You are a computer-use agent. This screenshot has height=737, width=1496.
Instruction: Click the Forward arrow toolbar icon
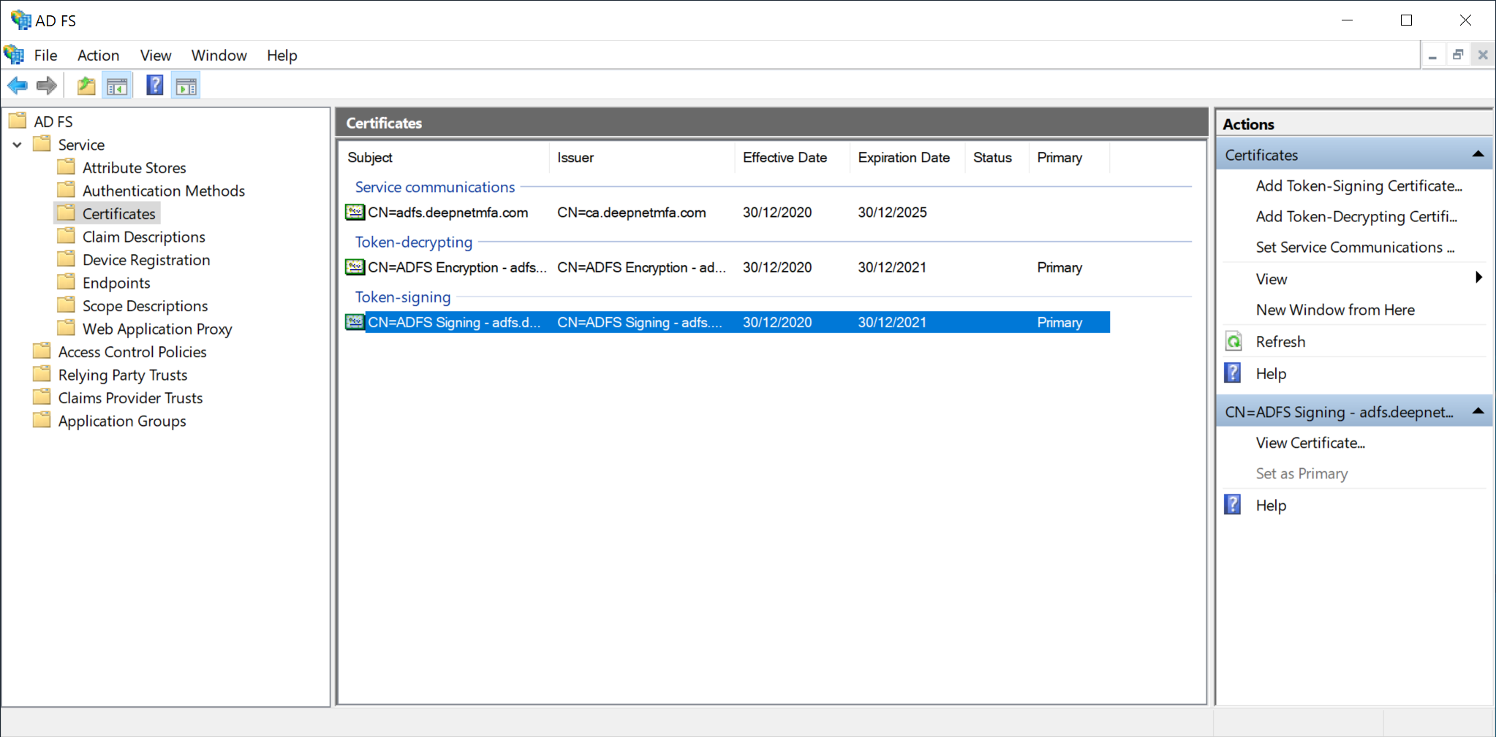47,86
